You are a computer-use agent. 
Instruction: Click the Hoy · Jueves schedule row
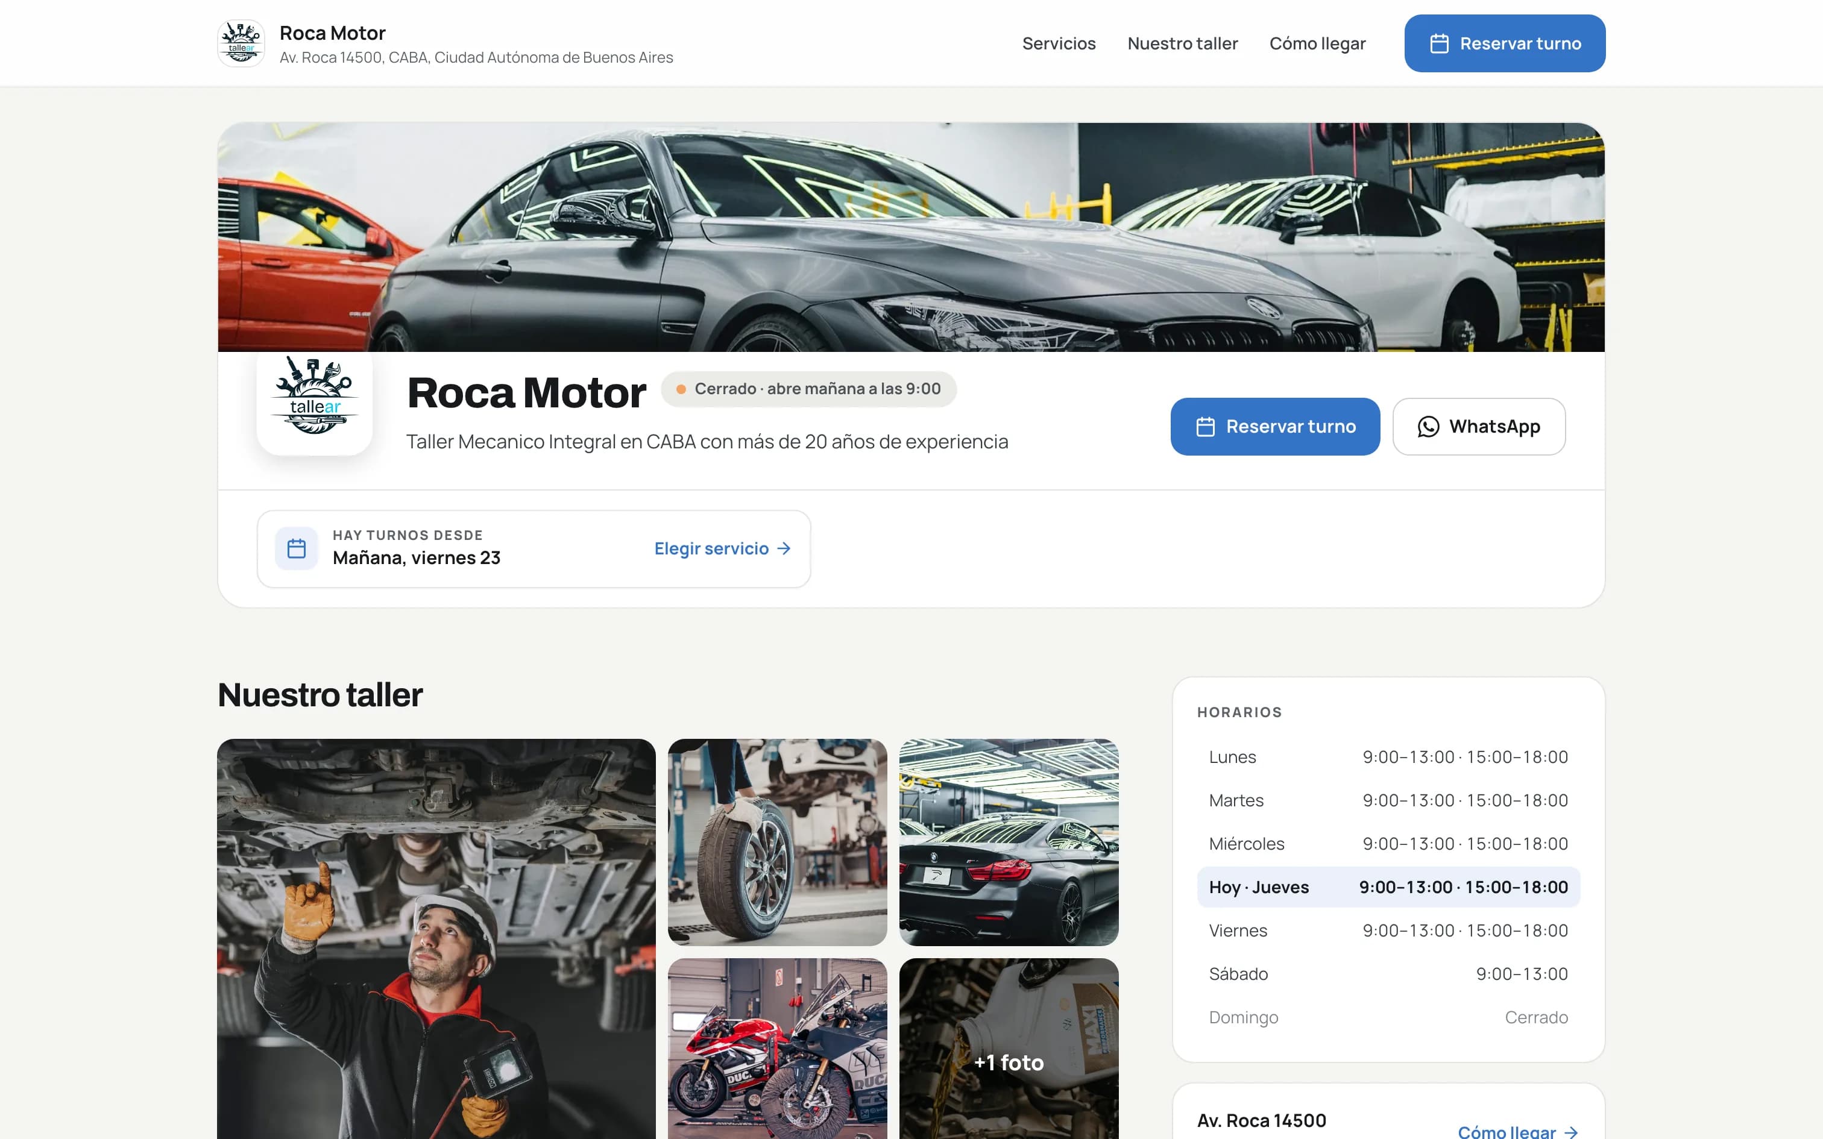pos(1388,887)
